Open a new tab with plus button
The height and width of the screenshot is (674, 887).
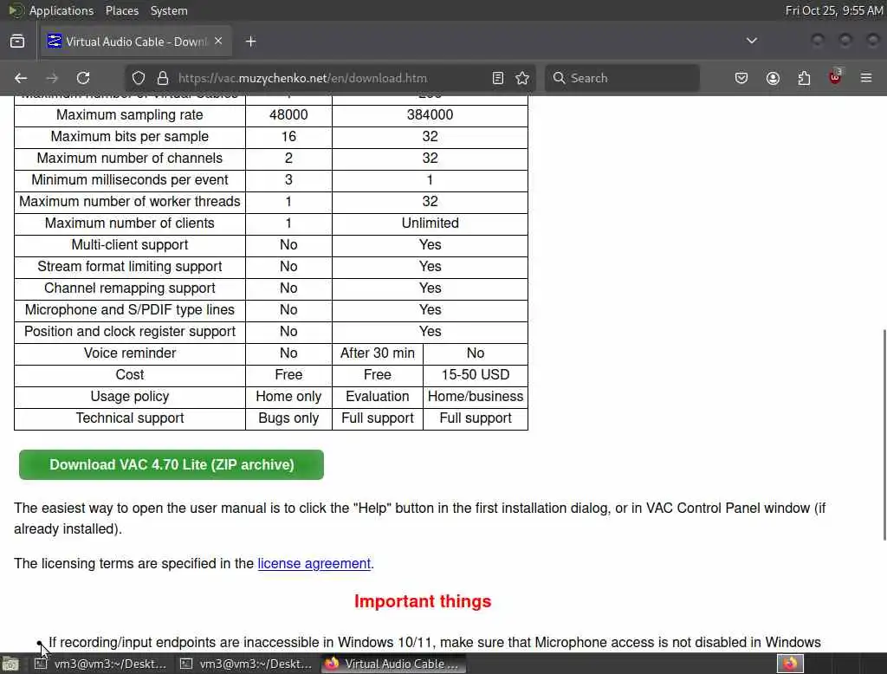[251, 42]
